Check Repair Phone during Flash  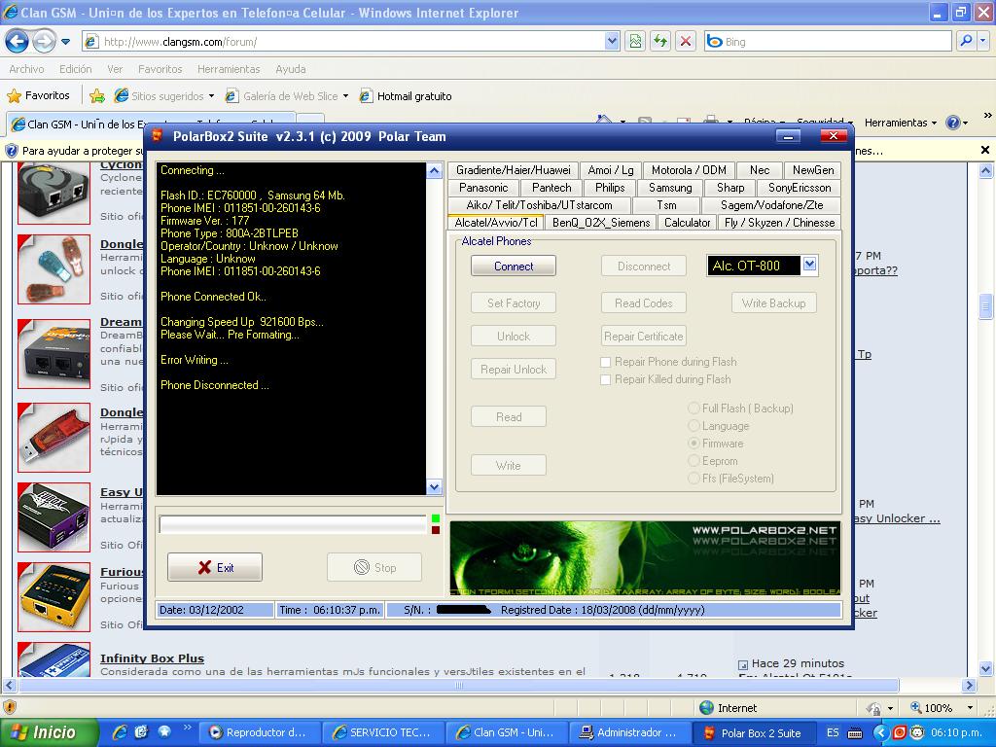pos(605,362)
